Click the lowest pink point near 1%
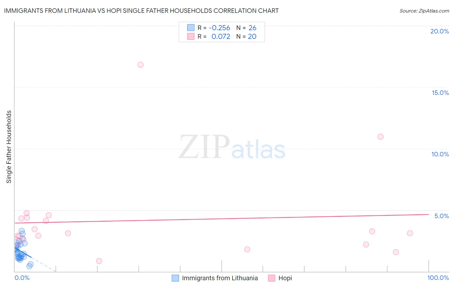The image size is (453, 287). 99,261
